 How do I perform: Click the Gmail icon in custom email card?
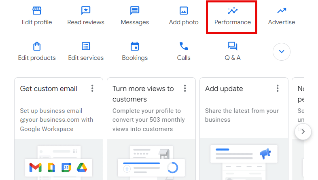tap(36, 167)
